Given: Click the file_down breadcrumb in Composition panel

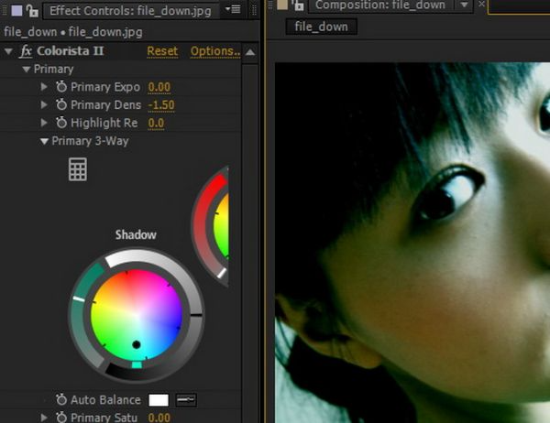Looking at the screenshot, I should (x=322, y=27).
